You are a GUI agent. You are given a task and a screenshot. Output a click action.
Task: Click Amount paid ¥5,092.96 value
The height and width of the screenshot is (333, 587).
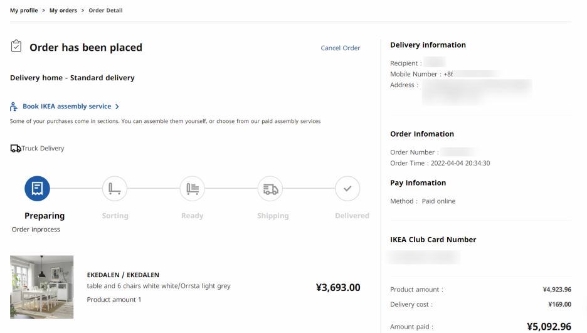tap(549, 327)
